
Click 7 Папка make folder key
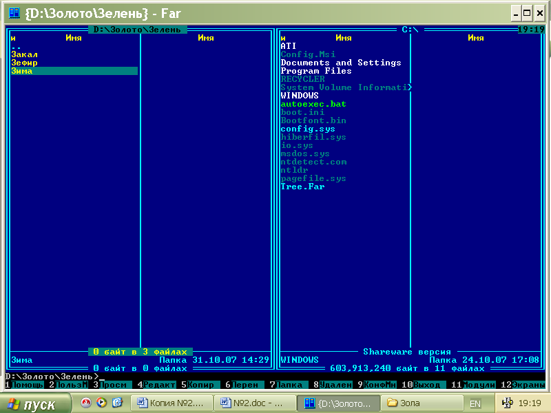289,385
